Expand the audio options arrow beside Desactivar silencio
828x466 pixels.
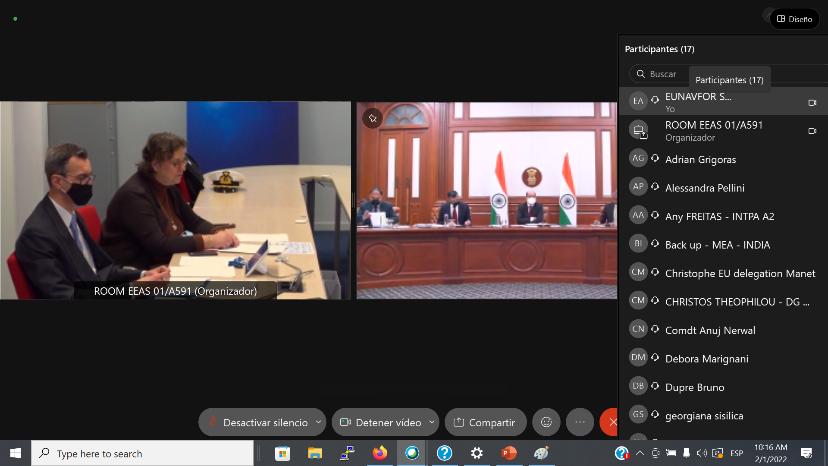[318, 422]
